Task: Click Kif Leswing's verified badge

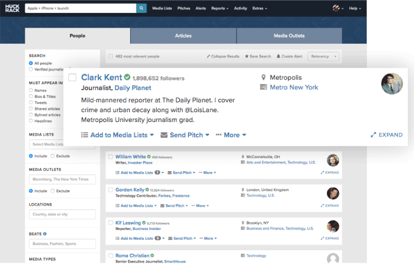Action: (x=144, y=223)
